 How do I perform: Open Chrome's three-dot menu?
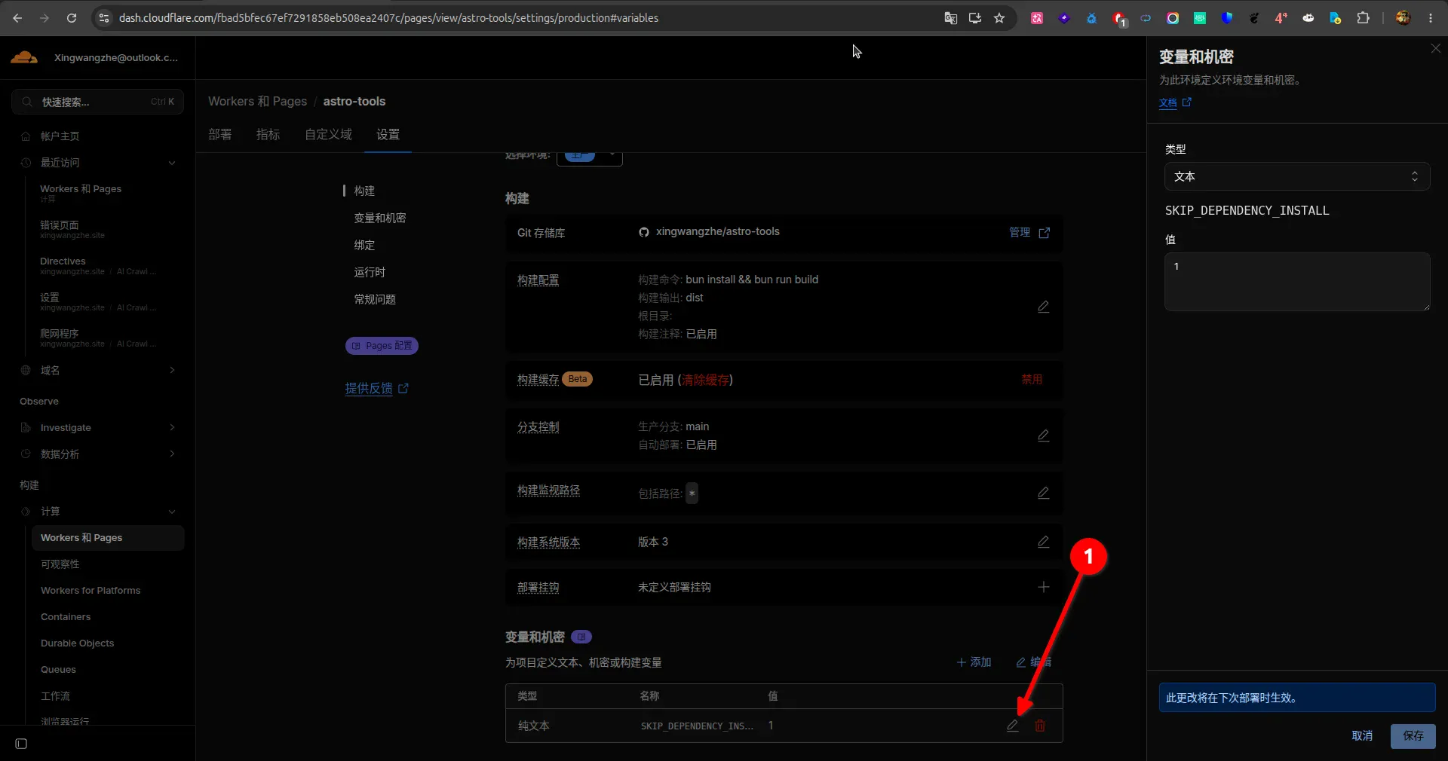(1431, 18)
